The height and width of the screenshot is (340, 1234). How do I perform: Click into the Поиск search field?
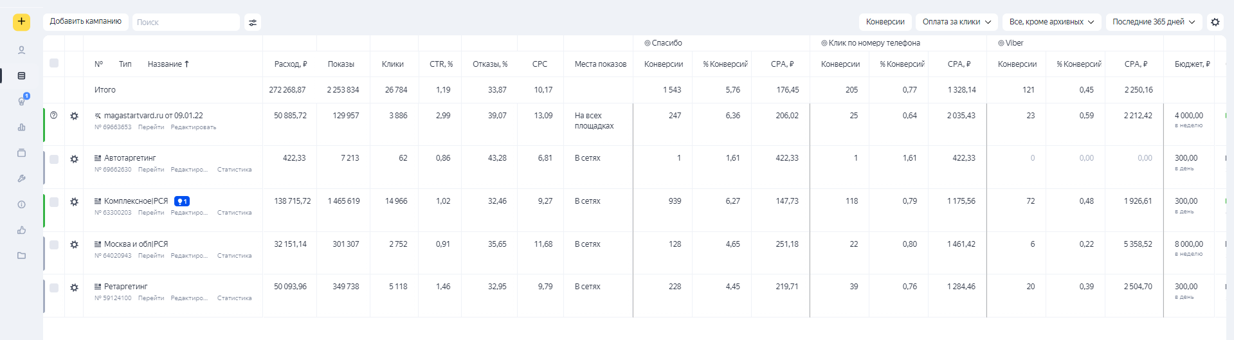(x=185, y=22)
